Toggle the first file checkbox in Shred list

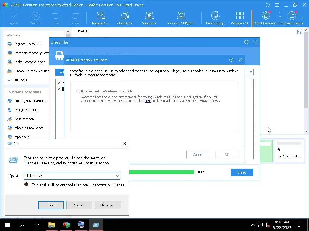59,83
